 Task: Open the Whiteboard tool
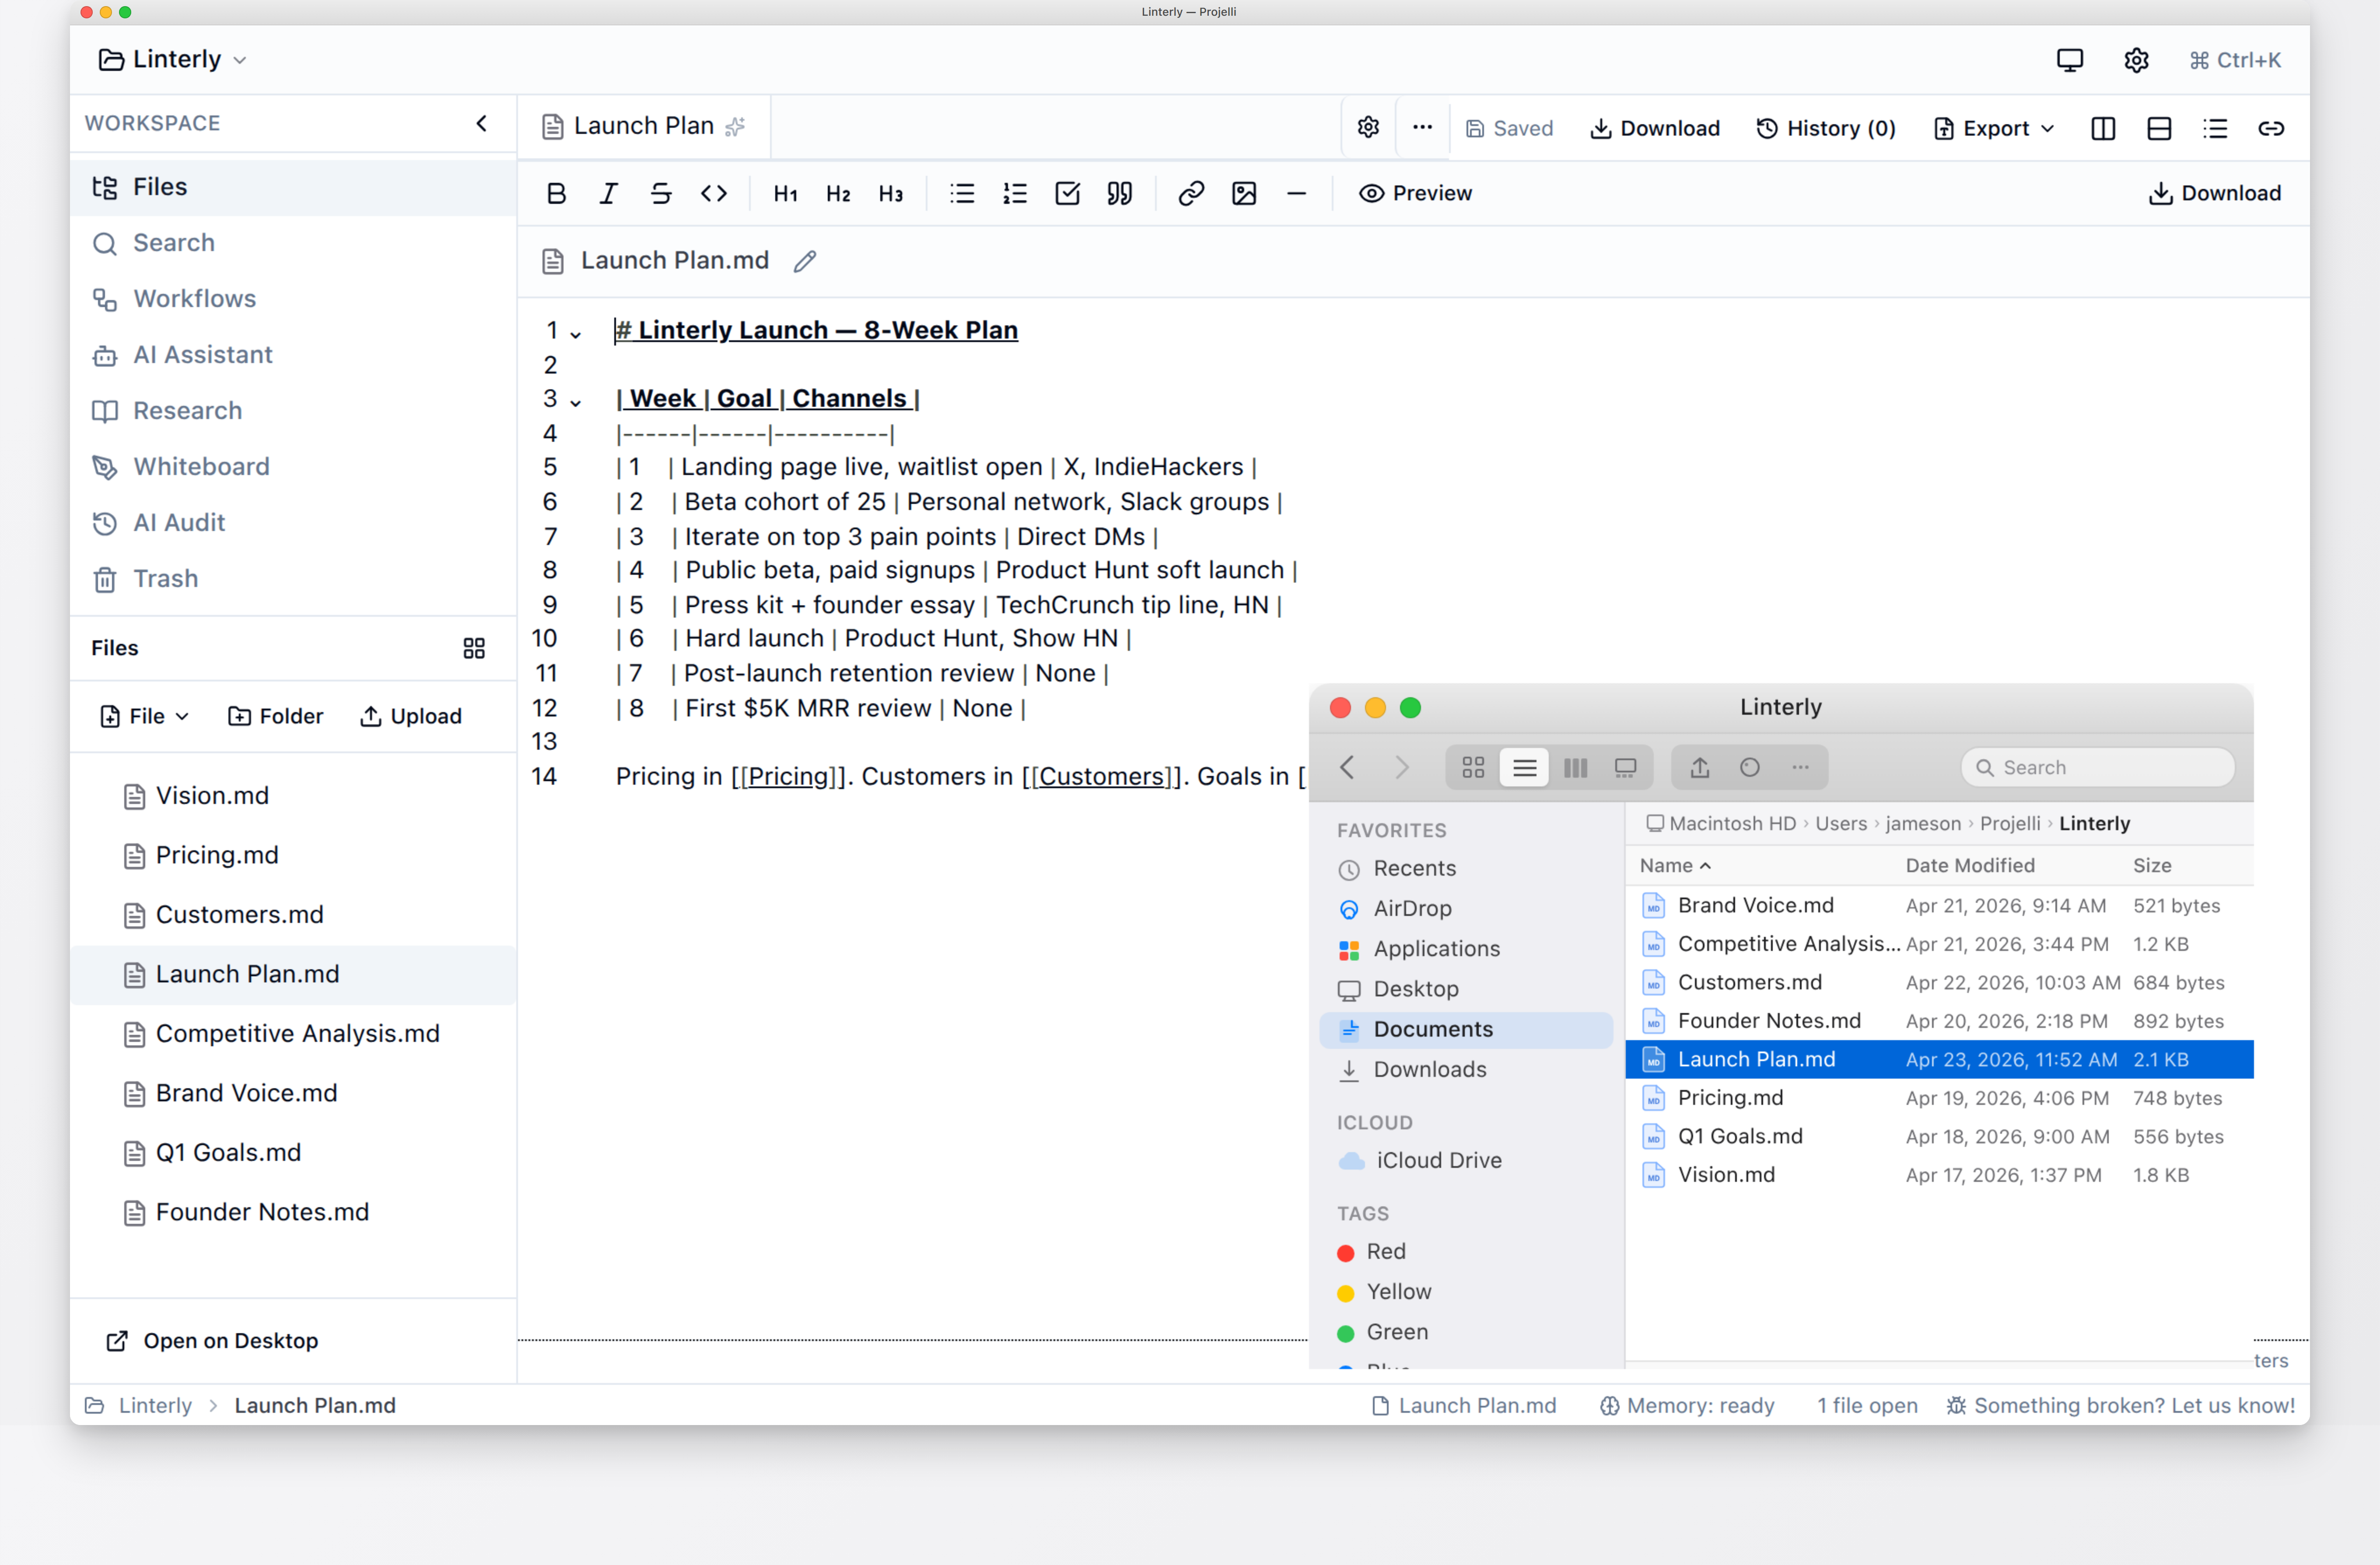click(201, 466)
